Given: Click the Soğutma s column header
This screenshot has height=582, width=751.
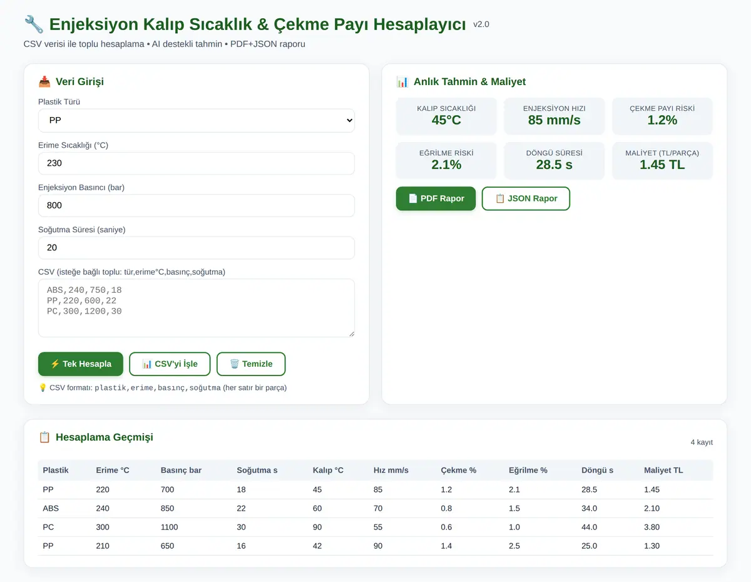Looking at the screenshot, I should click(x=257, y=470).
